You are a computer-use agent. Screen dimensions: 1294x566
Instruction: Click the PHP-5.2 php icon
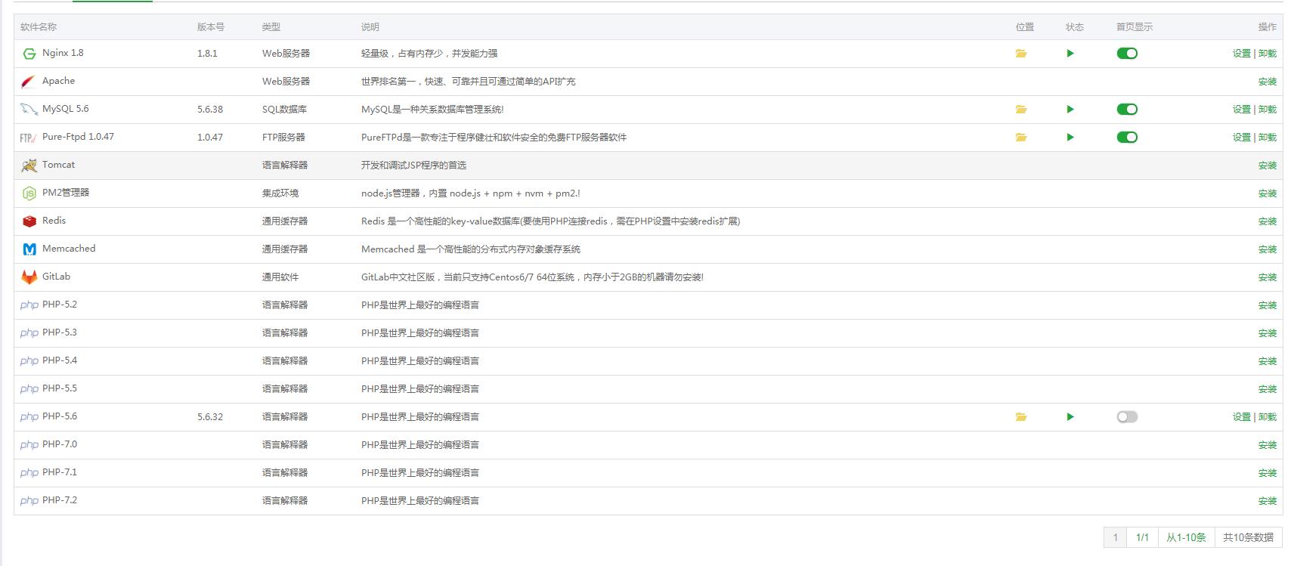tap(29, 305)
